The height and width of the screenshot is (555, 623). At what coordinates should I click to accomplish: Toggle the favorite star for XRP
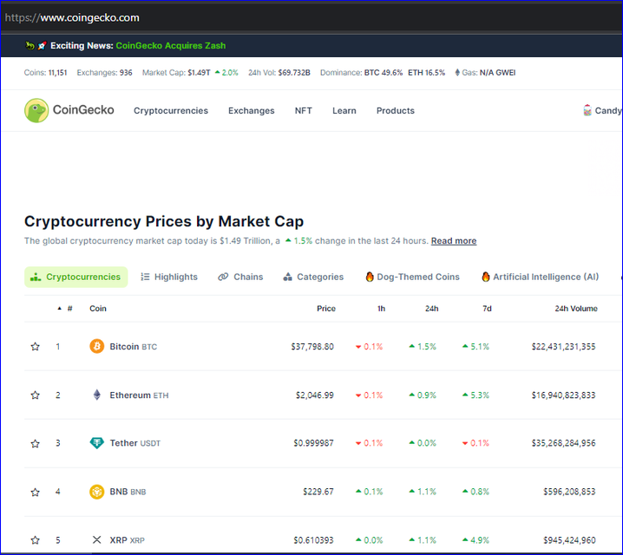pos(35,540)
